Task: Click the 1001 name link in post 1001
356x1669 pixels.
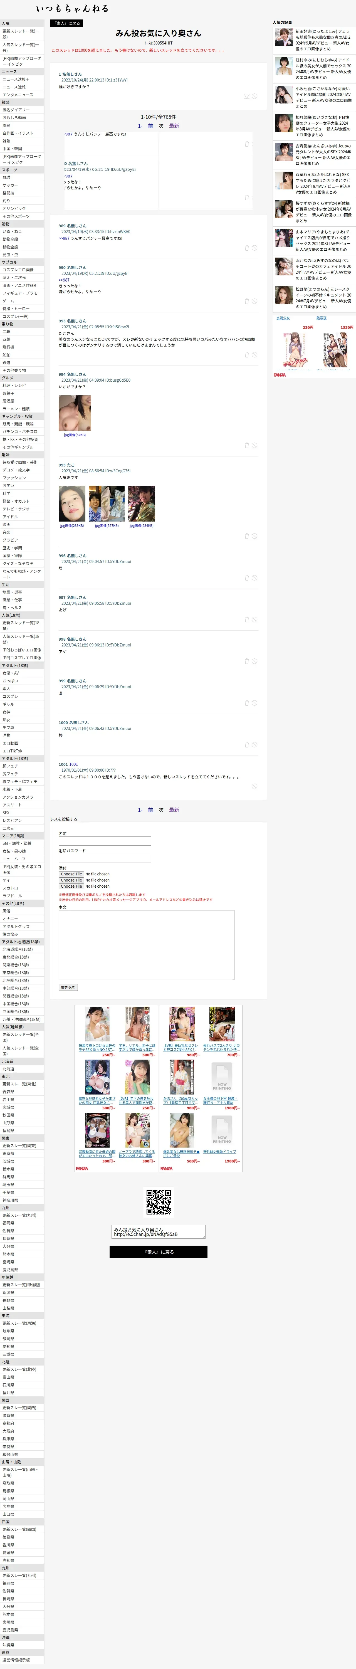Action: 74,764
